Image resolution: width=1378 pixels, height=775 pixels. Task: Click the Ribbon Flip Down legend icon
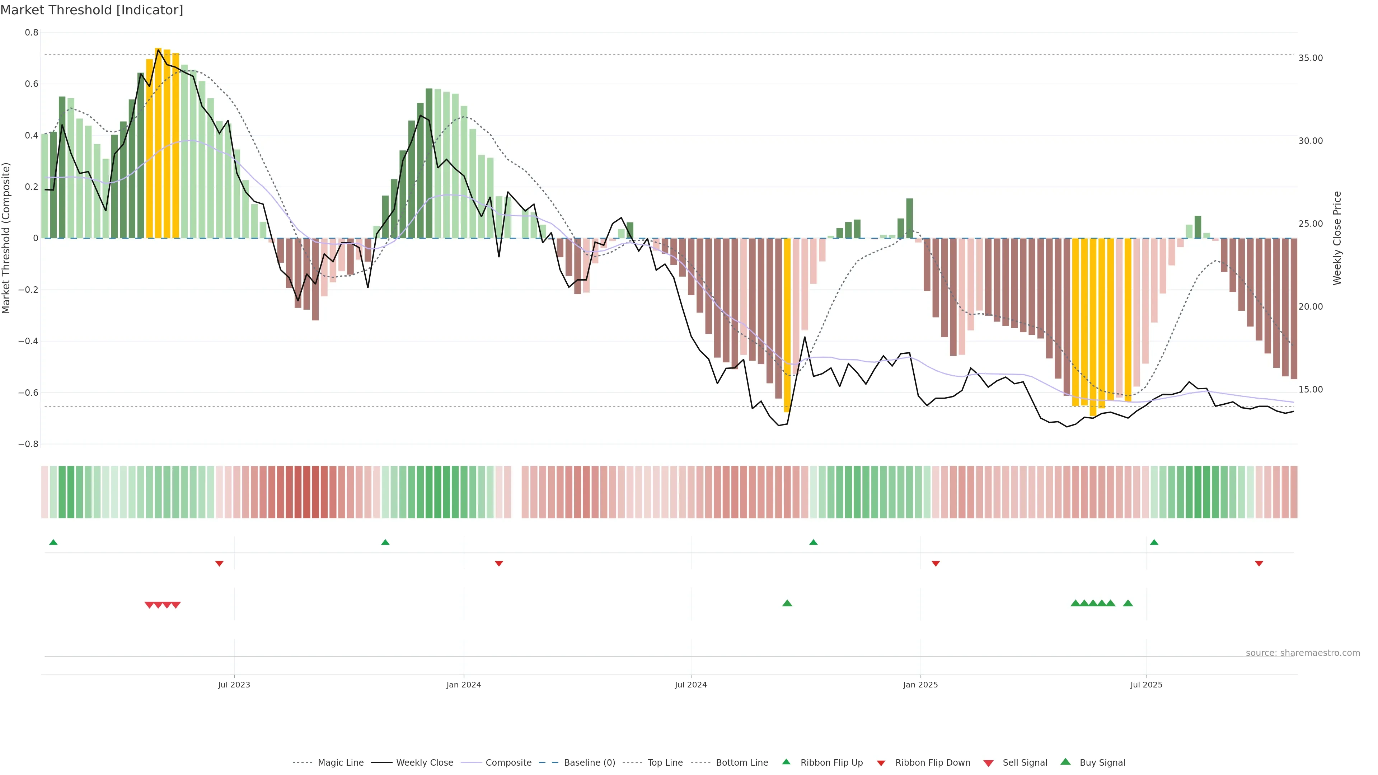(881, 763)
